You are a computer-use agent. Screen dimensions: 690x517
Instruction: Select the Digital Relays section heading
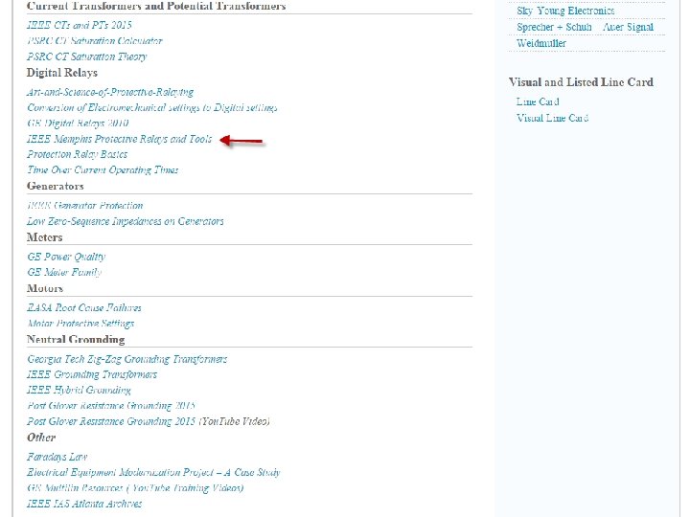(x=62, y=73)
